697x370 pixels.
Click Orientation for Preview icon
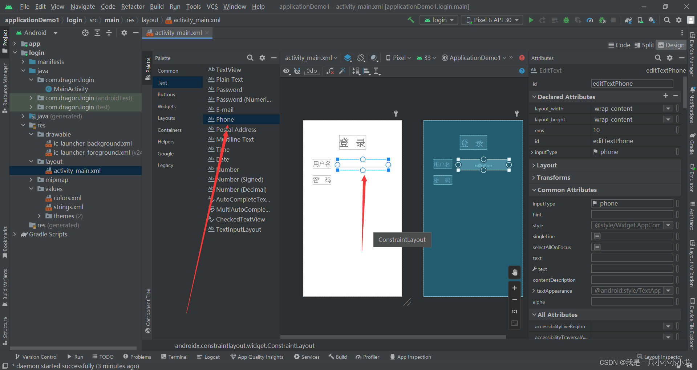click(361, 58)
